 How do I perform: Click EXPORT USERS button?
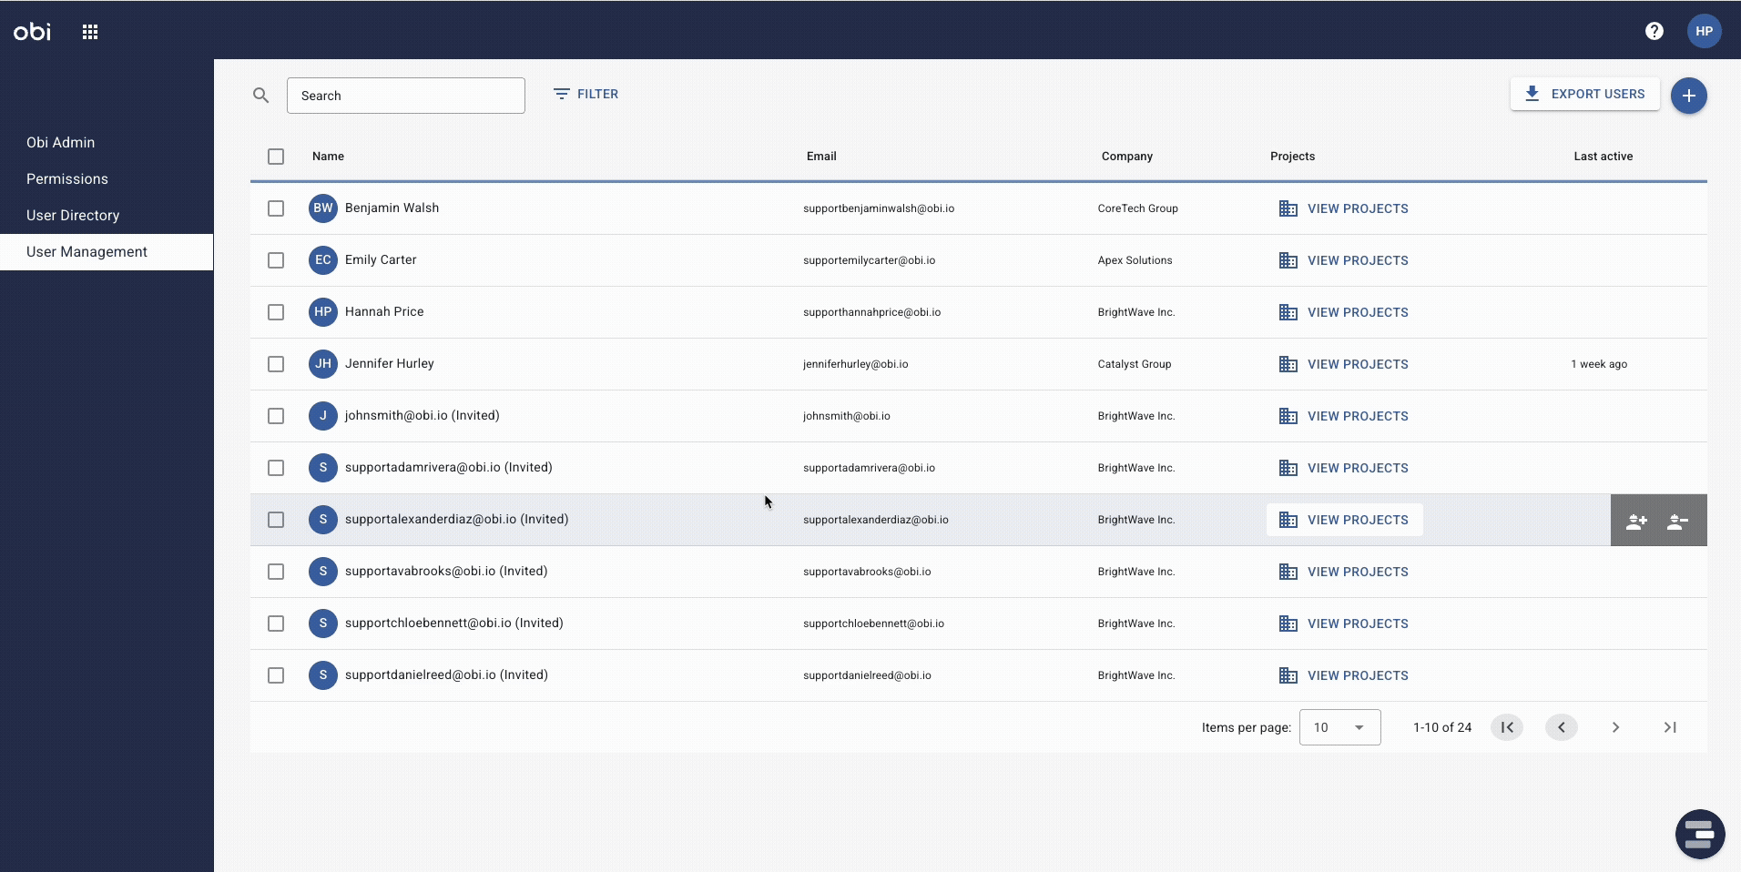click(x=1584, y=94)
